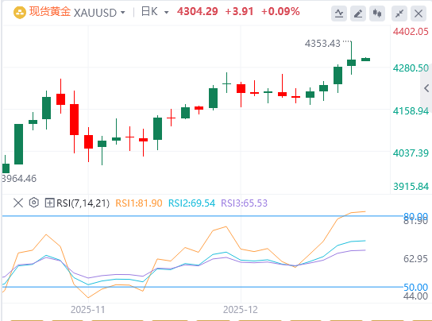Toggle RSI3:65.53 purple line label
The height and width of the screenshot is (321, 432).
tap(244, 203)
